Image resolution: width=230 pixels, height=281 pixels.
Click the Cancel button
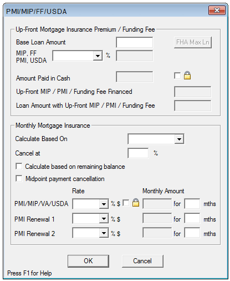(x=142, y=261)
